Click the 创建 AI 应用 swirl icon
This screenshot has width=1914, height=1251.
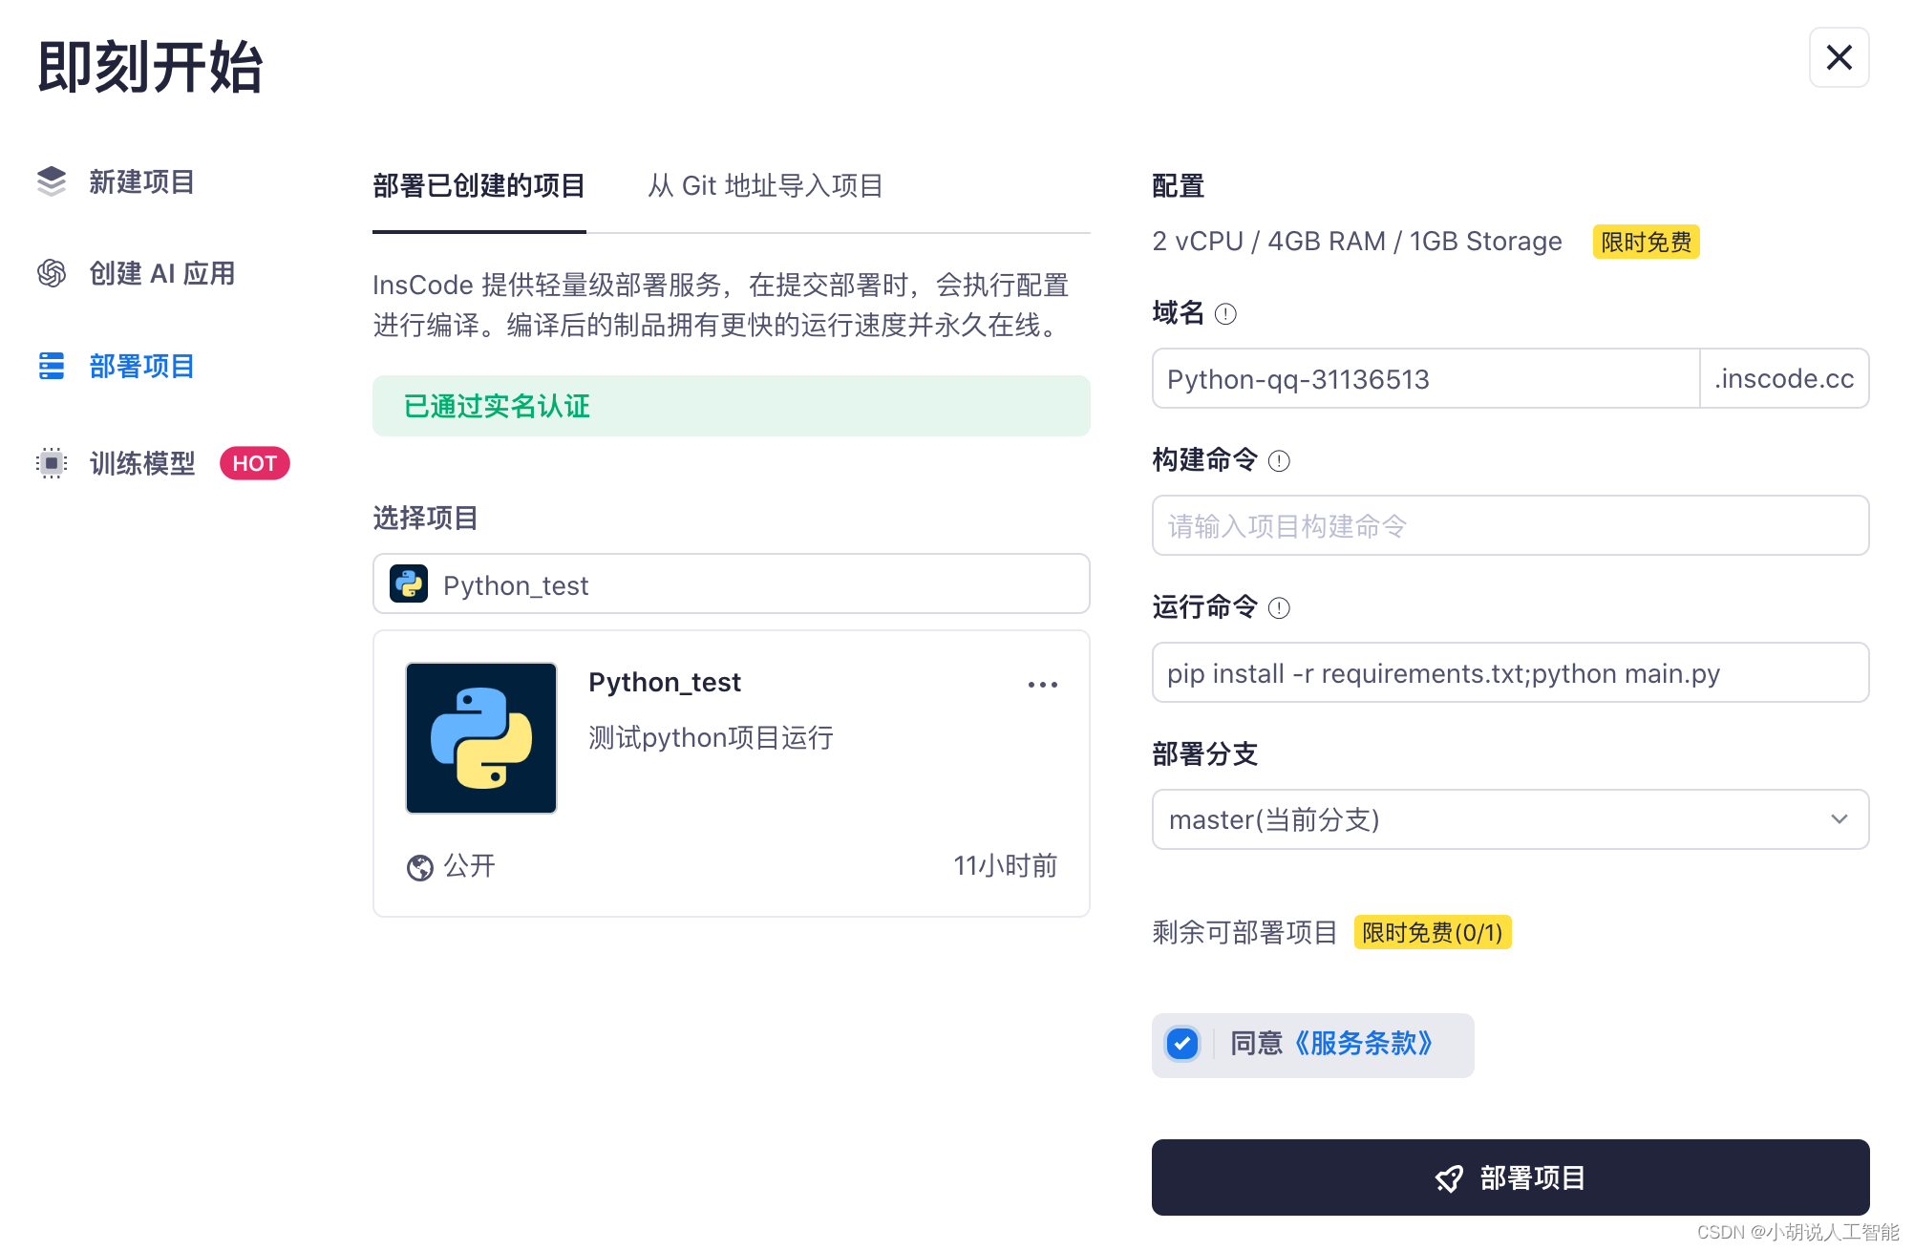point(52,273)
